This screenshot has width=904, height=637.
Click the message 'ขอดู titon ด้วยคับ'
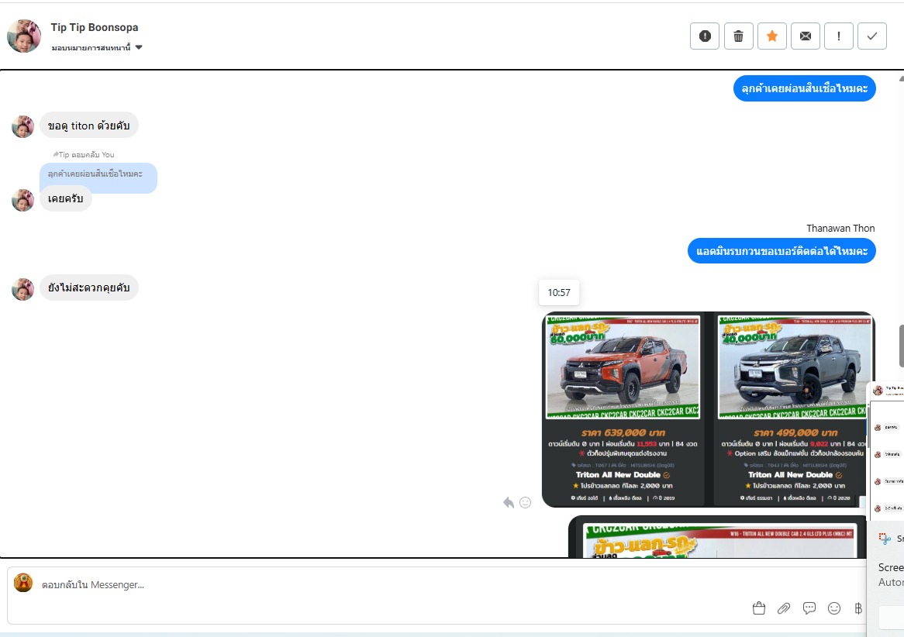tap(89, 125)
